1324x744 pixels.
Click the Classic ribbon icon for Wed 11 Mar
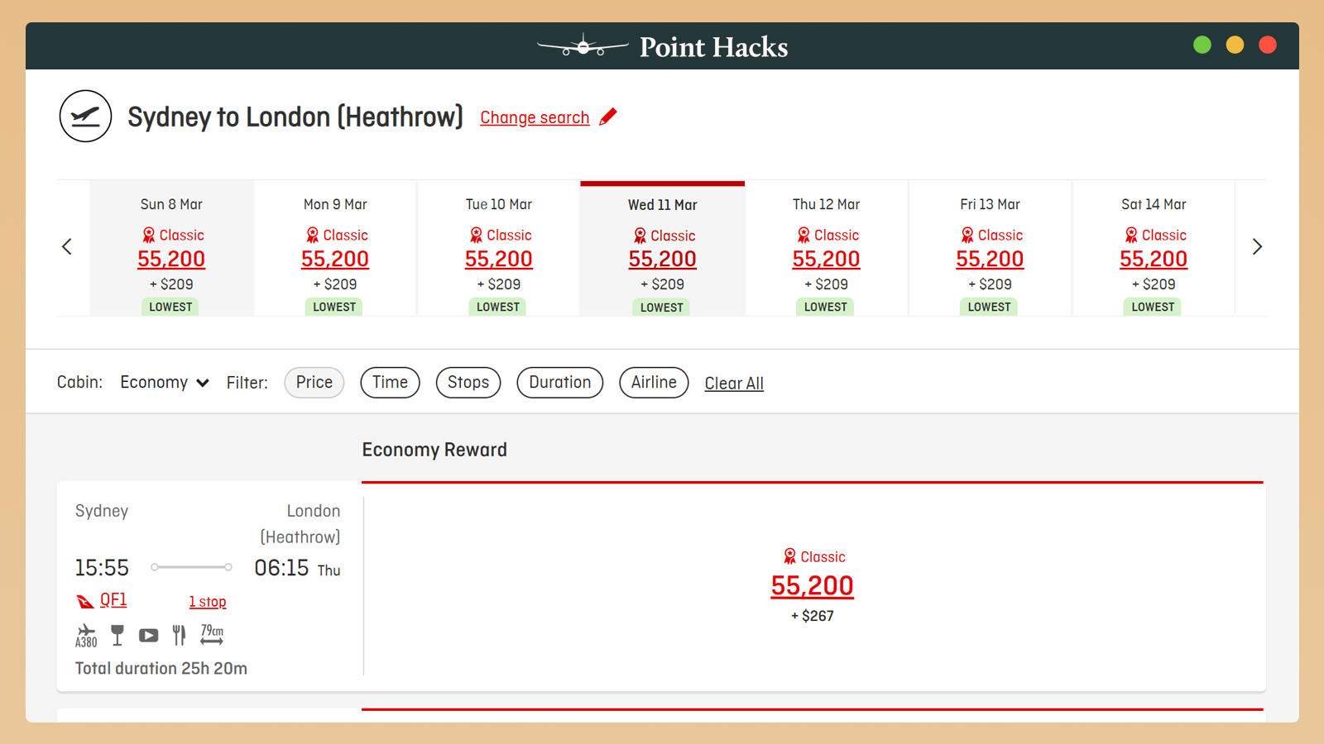tap(640, 236)
